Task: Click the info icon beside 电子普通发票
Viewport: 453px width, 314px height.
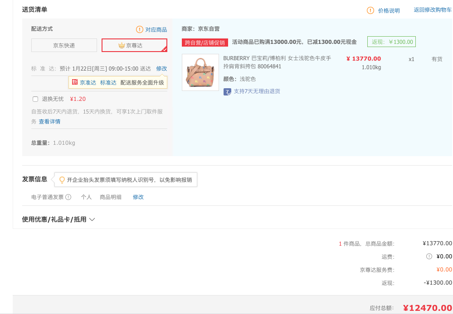Action: 68,197
